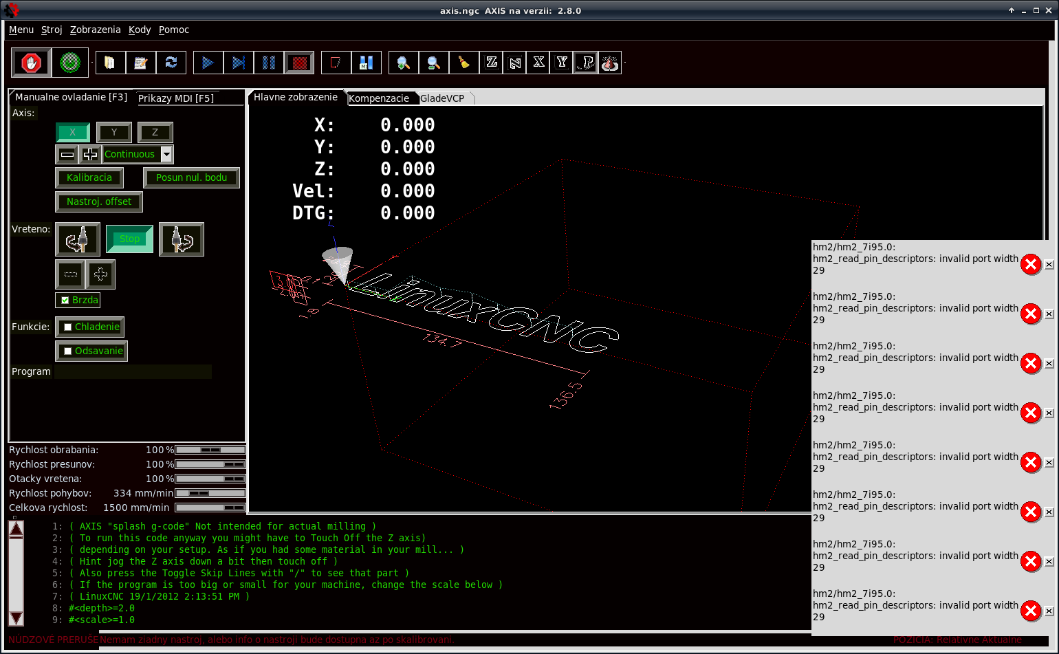
Task: Select rotated Z view icon
Action: tap(515, 63)
